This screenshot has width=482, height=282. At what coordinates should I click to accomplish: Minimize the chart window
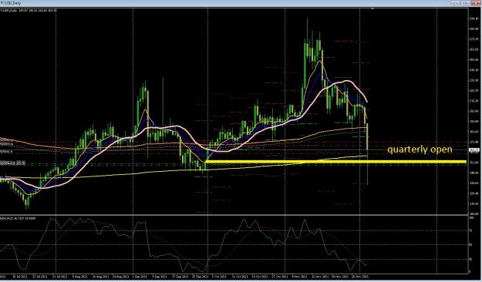click(x=456, y=3)
